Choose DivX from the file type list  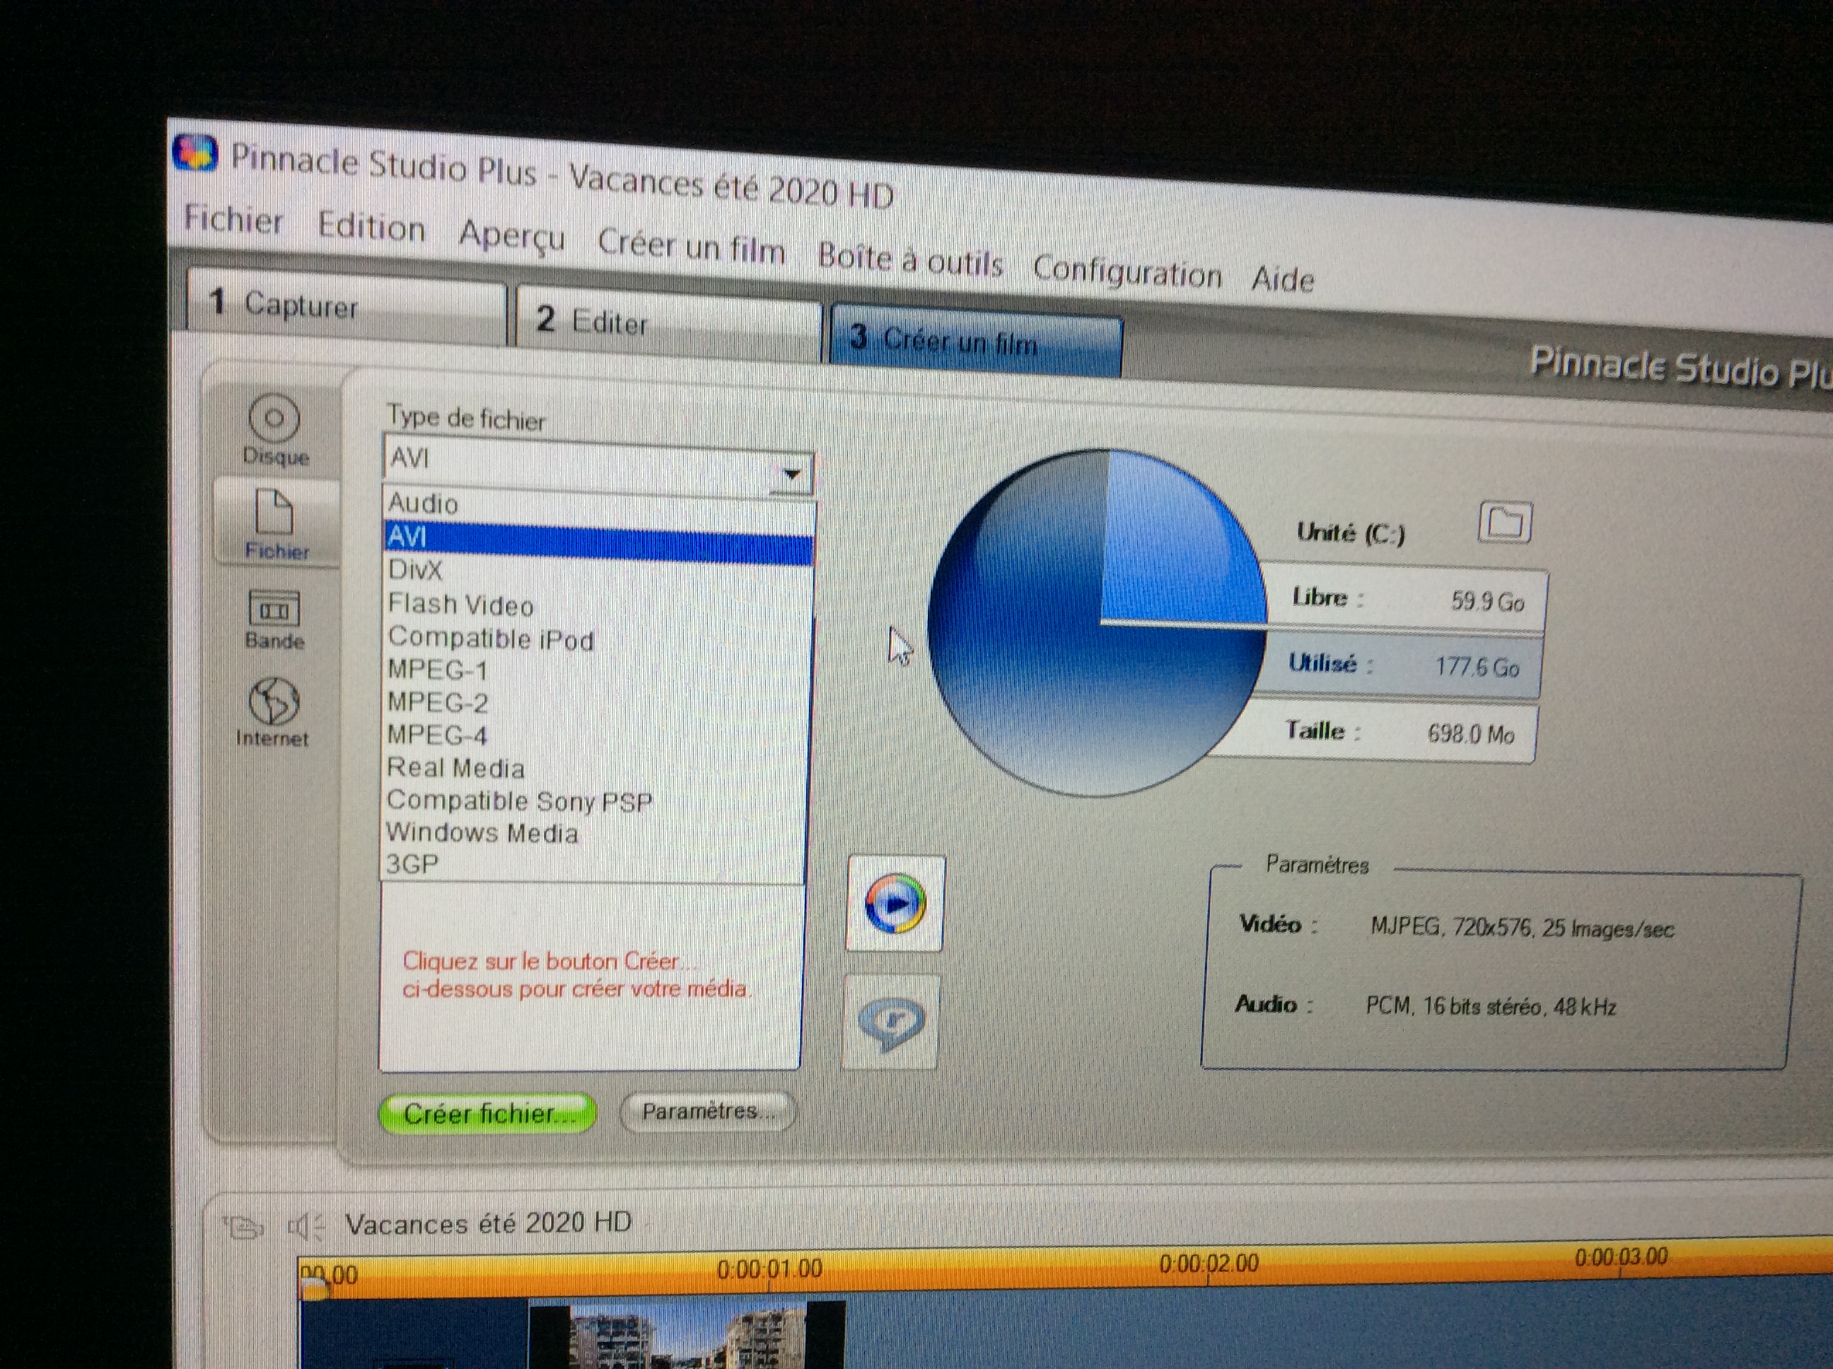[416, 570]
